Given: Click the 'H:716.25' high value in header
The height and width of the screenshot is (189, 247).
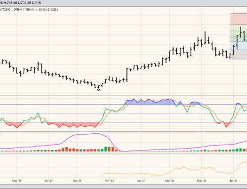Looking at the screenshot, I should [x=10, y=3].
